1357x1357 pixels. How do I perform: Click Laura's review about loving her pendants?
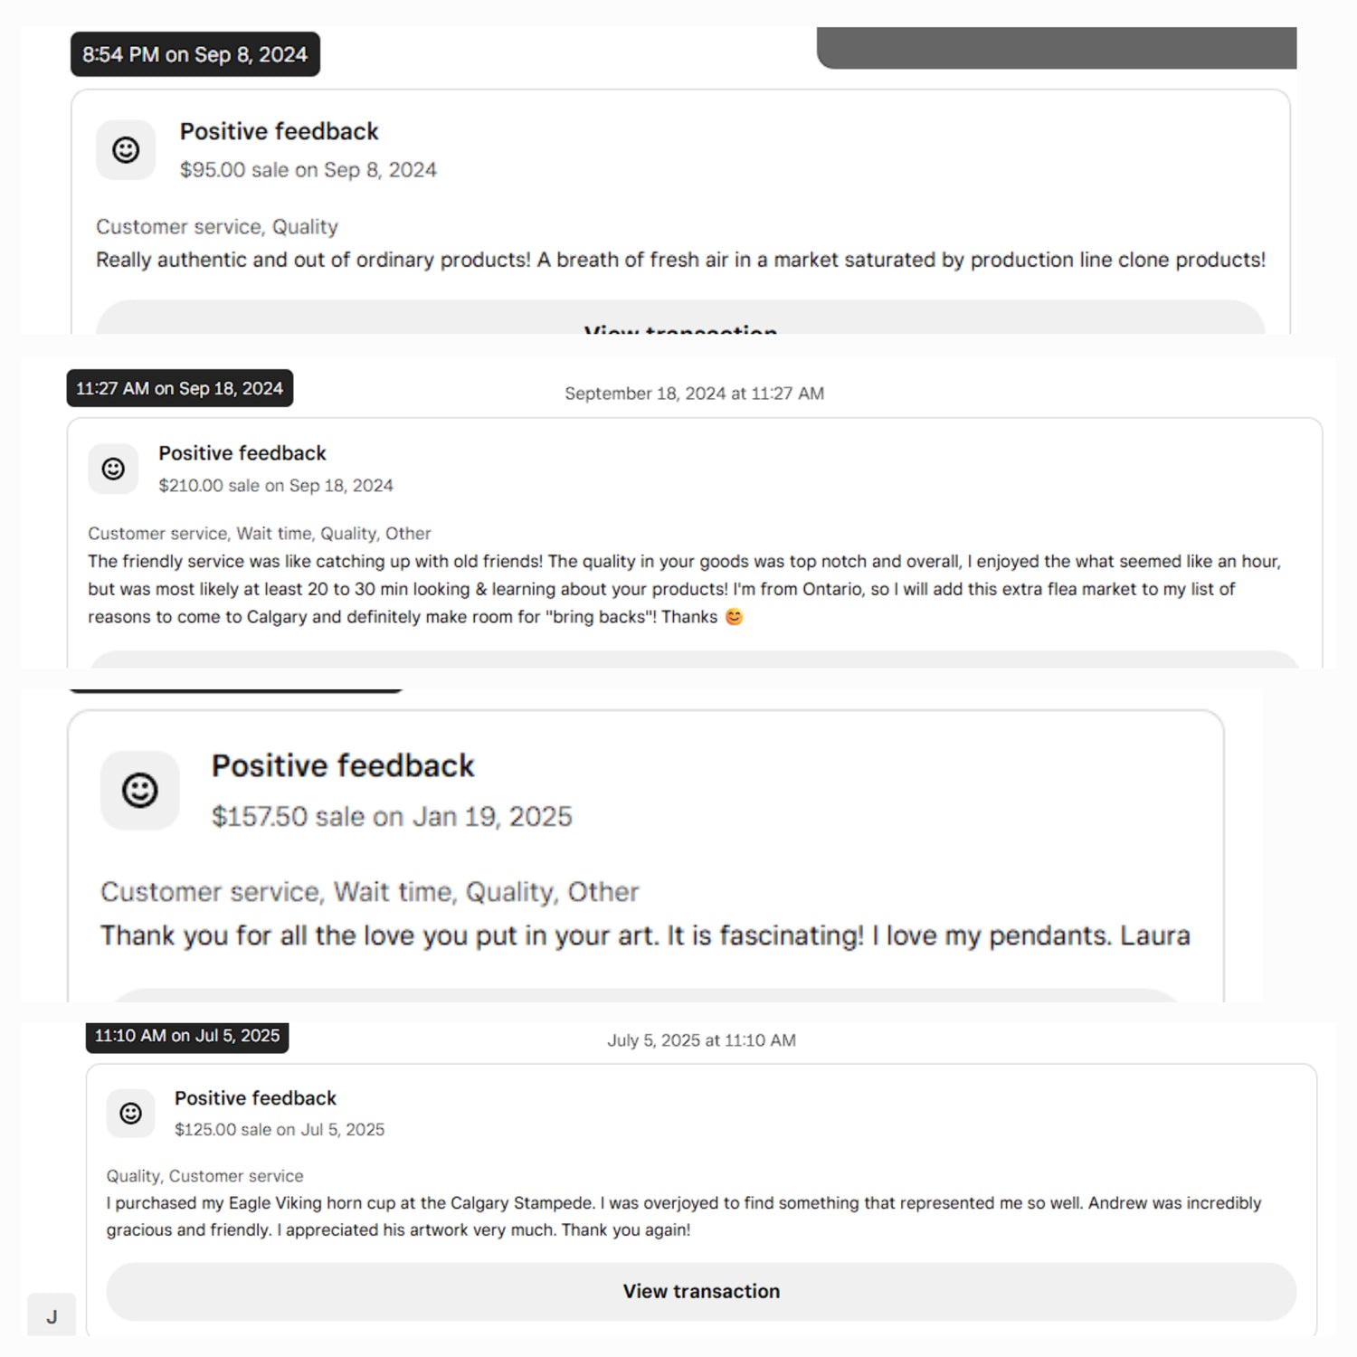(644, 935)
